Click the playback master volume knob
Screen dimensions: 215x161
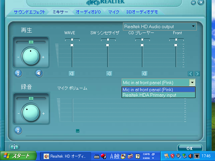[x=31, y=56]
